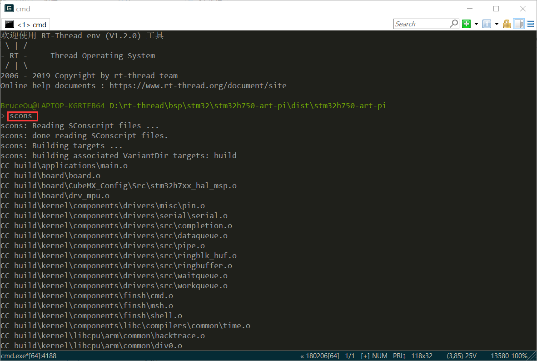Click the finsh\msh.o build line
This screenshot has height=361, width=537.
(x=87, y=306)
